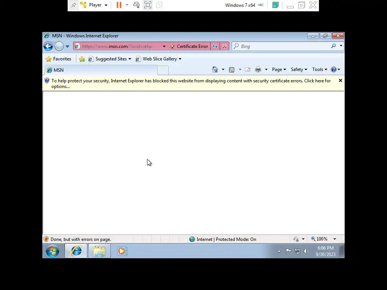Expand the Home button dropdown arrow

(223, 69)
